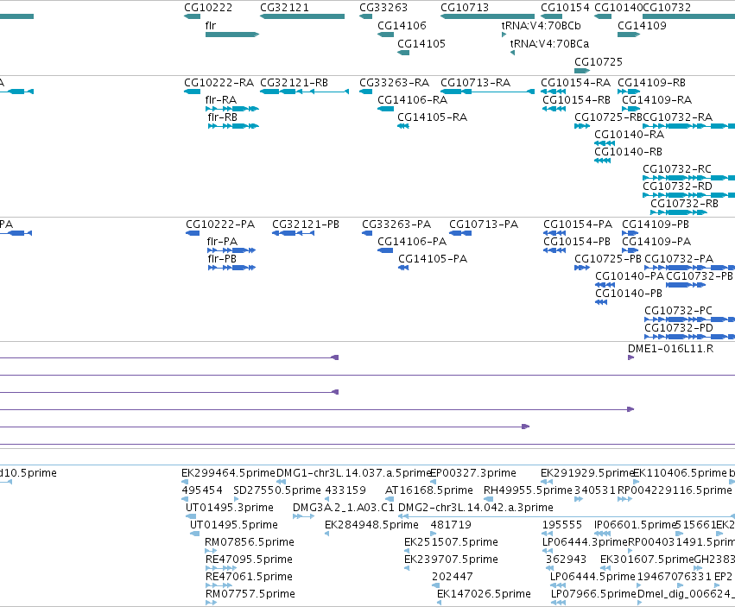Select transcript CG10140-RA
Screen dimensions: 735x607
629,135
